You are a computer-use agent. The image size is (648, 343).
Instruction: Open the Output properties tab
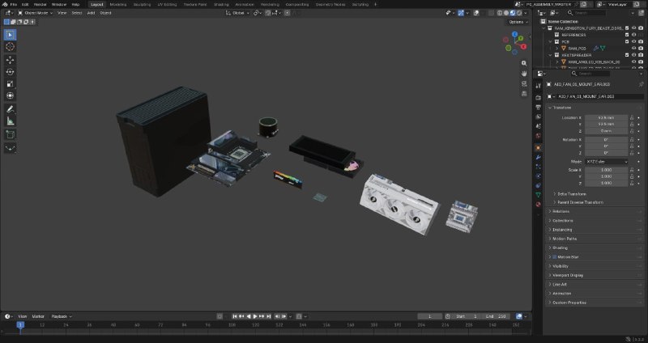tap(538, 108)
